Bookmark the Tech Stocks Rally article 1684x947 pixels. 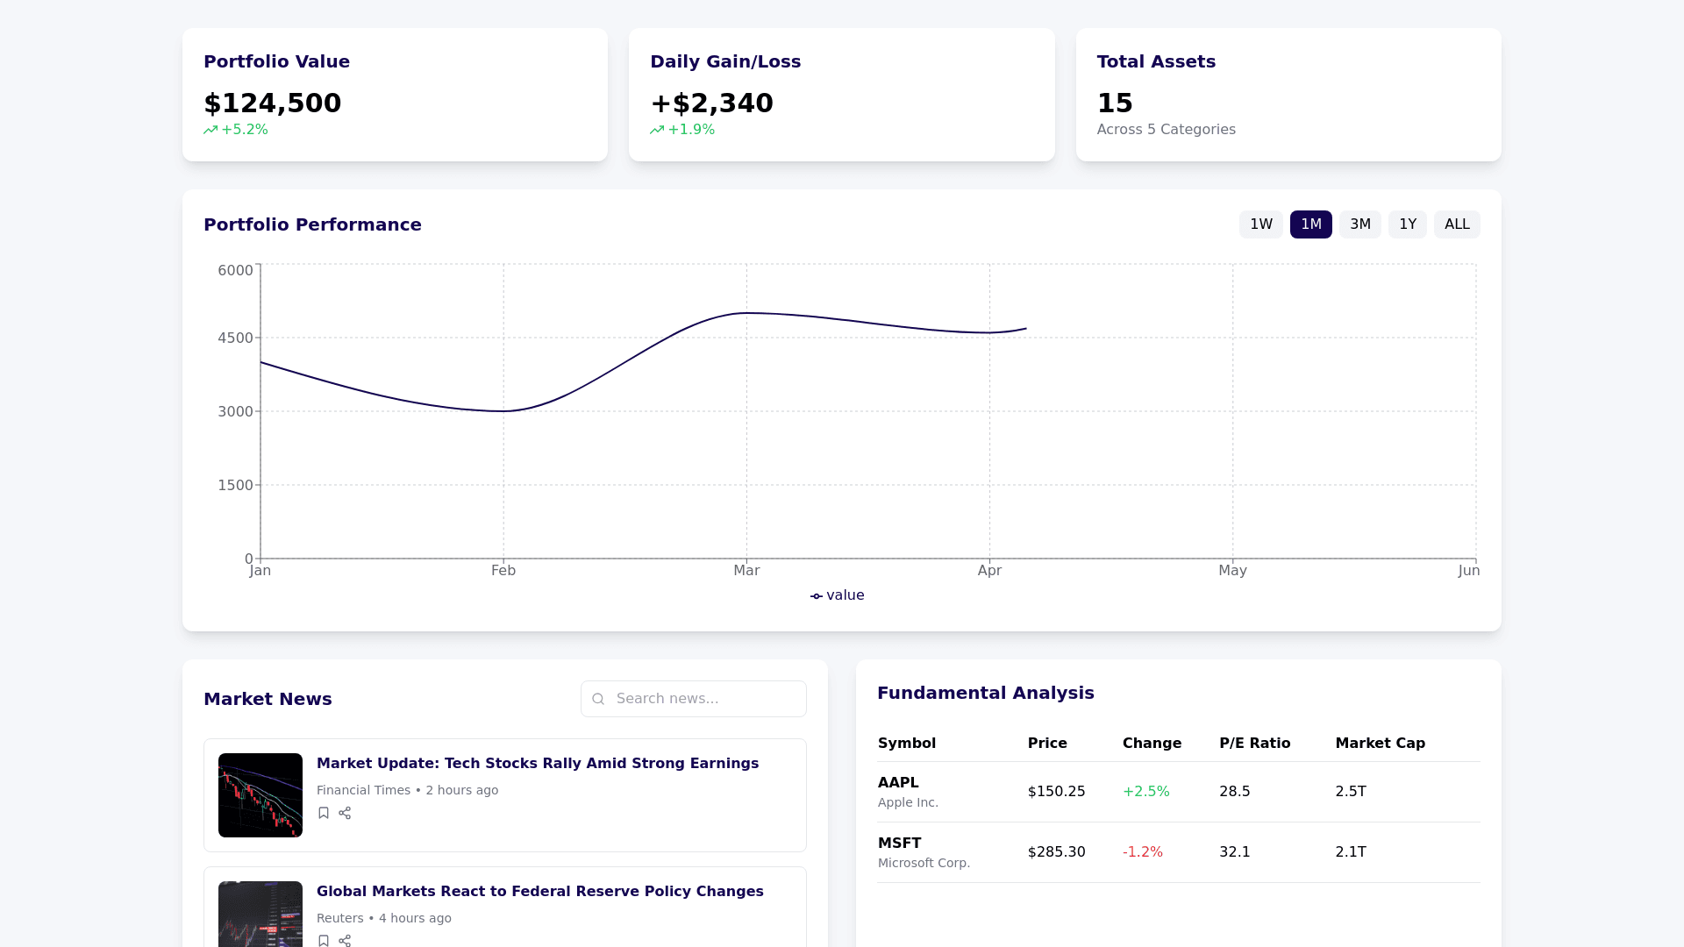click(x=324, y=813)
